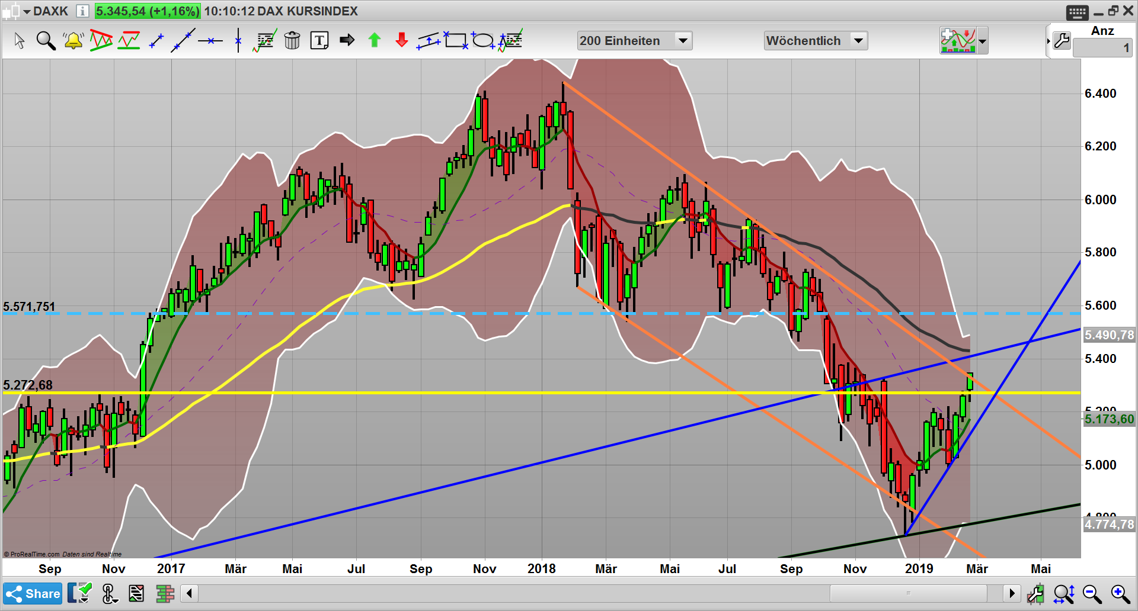Click the scrollbar left arrow
Image resolution: width=1138 pixels, height=611 pixels.
(x=189, y=593)
